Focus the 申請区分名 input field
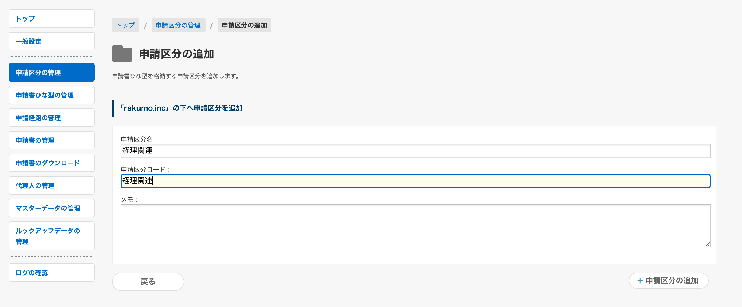This screenshot has height=307, width=742. [x=415, y=151]
